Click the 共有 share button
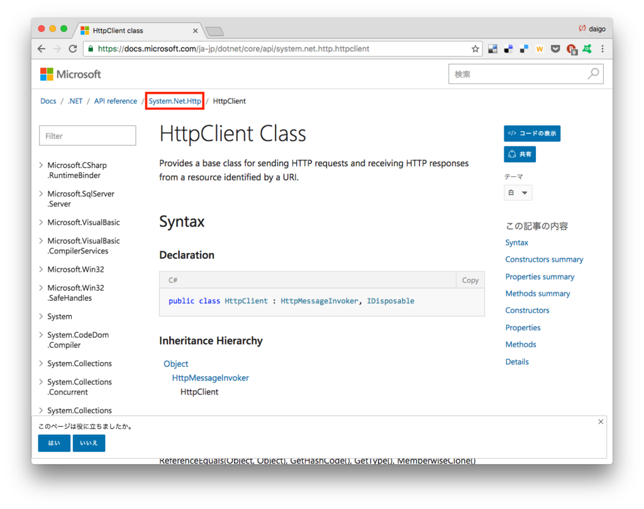This screenshot has height=509, width=644. pos(519,155)
